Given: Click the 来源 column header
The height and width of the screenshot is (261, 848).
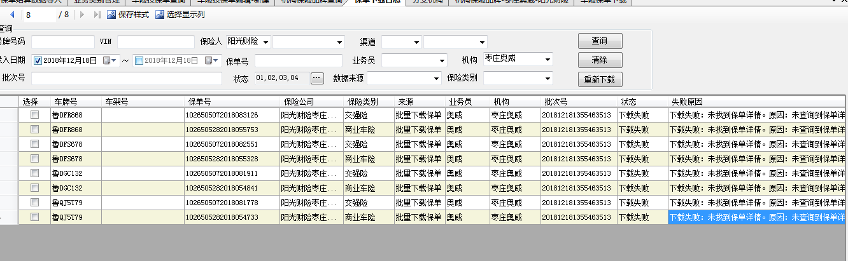Looking at the screenshot, I should pyautogui.click(x=420, y=102).
